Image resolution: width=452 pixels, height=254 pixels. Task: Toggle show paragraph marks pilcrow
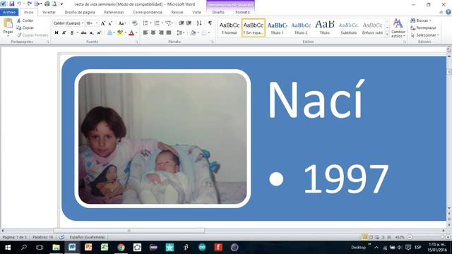coord(210,23)
